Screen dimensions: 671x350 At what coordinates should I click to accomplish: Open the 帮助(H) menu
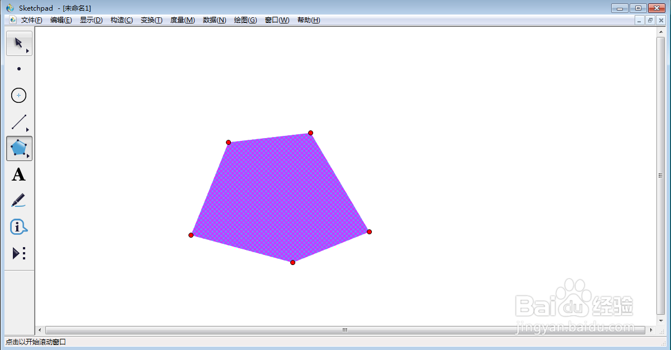(x=309, y=20)
